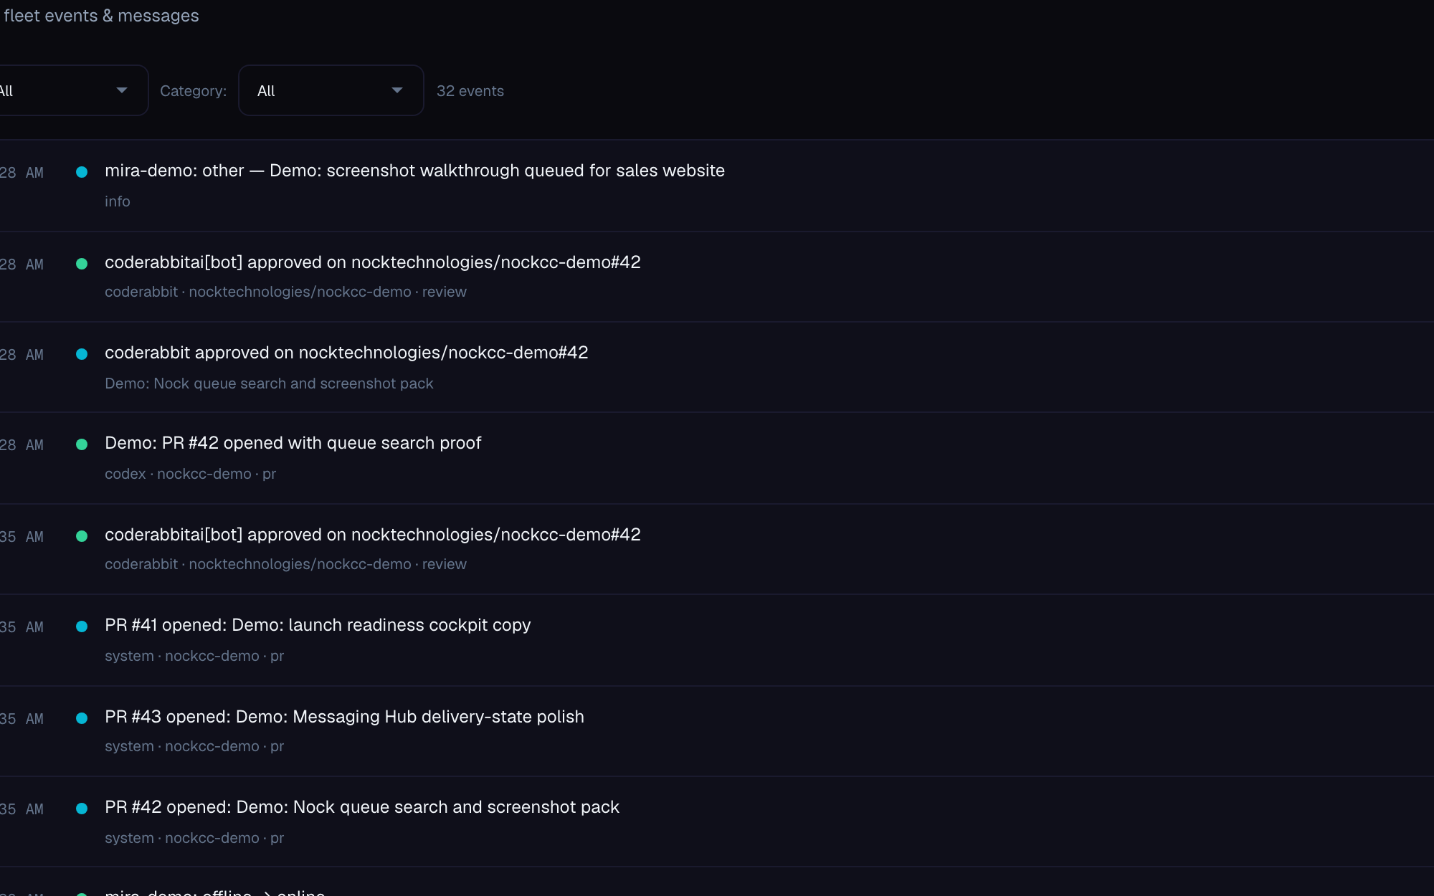Open the partially visible left All dropdown
The width and height of the screenshot is (1434, 896).
pyautogui.click(x=73, y=90)
